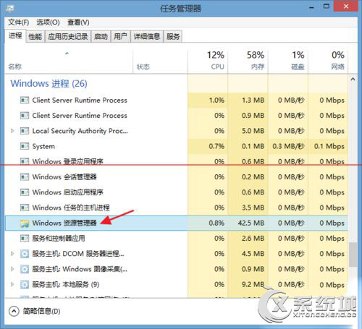The image size is (362, 329).
Task: Click the gear icon of 服务主机: DCOM
Action: (25, 254)
